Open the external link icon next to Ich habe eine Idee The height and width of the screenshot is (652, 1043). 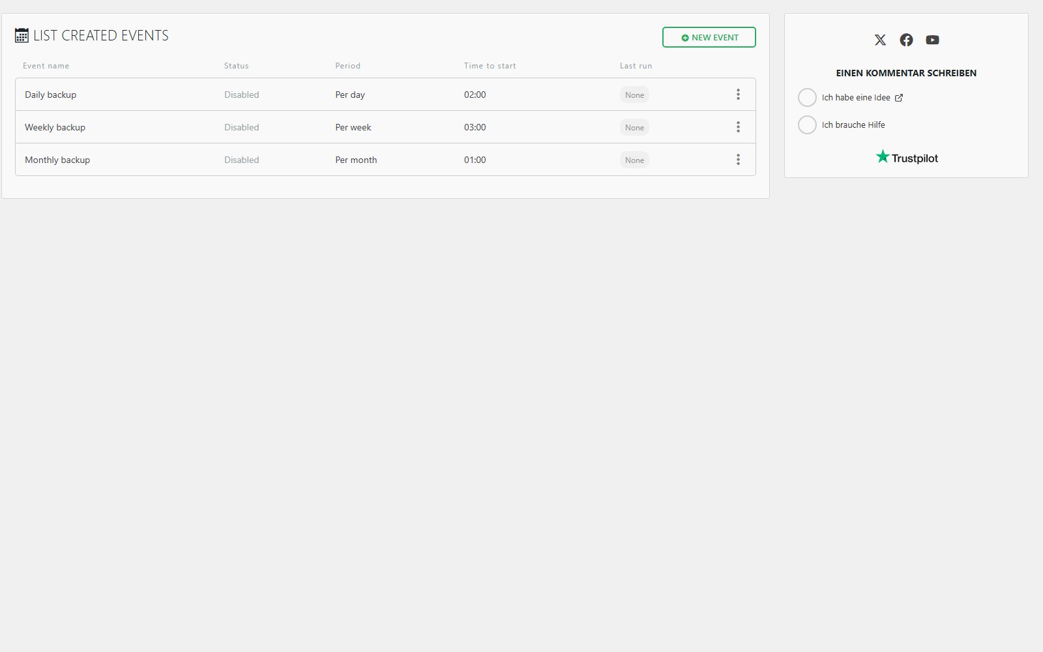[x=898, y=98]
